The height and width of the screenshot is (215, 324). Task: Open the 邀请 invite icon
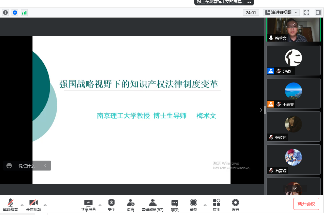point(130,205)
